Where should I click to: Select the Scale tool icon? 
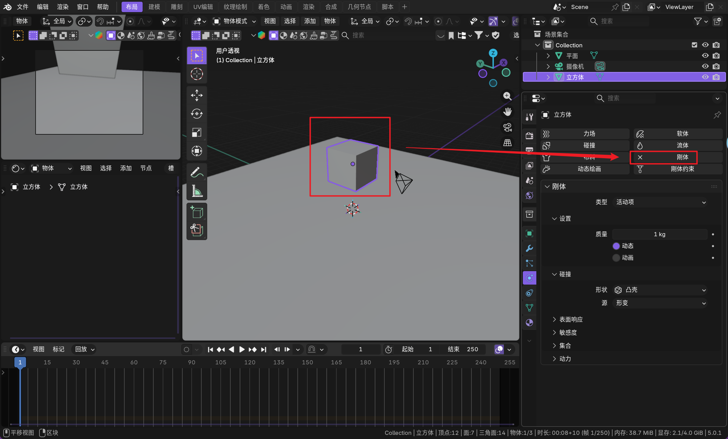pyautogui.click(x=197, y=132)
